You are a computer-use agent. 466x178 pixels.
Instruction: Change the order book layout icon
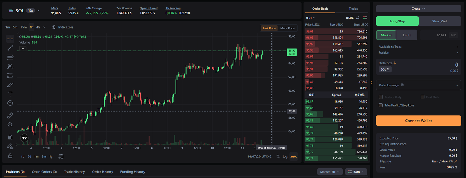(x=365, y=18)
